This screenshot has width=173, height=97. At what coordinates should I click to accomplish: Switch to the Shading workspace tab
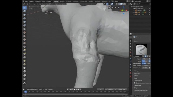pos(91,2)
